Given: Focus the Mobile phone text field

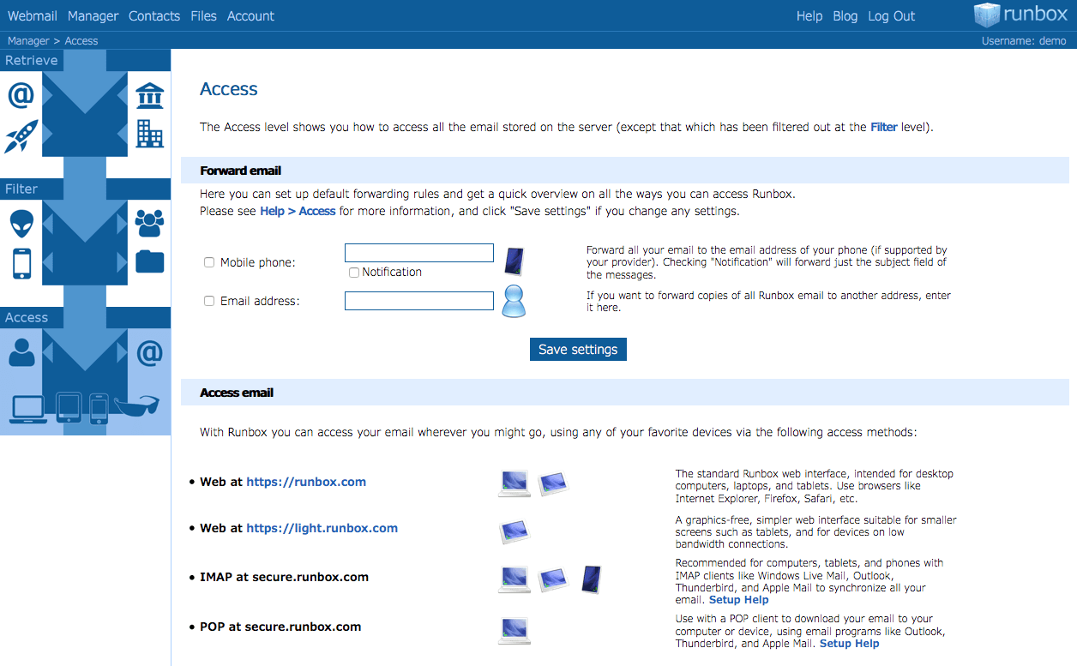Looking at the screenshot, I should tap(418, 253).
